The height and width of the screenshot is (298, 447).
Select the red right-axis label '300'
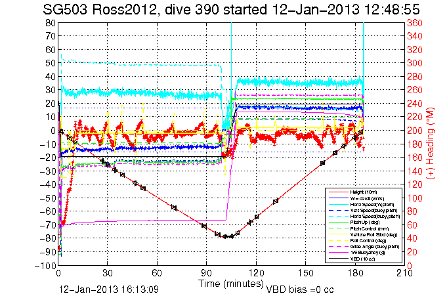415,63
